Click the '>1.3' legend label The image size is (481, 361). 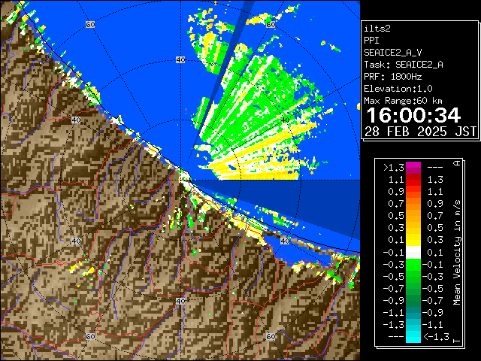pyautogui.click(x=394, y=168)
